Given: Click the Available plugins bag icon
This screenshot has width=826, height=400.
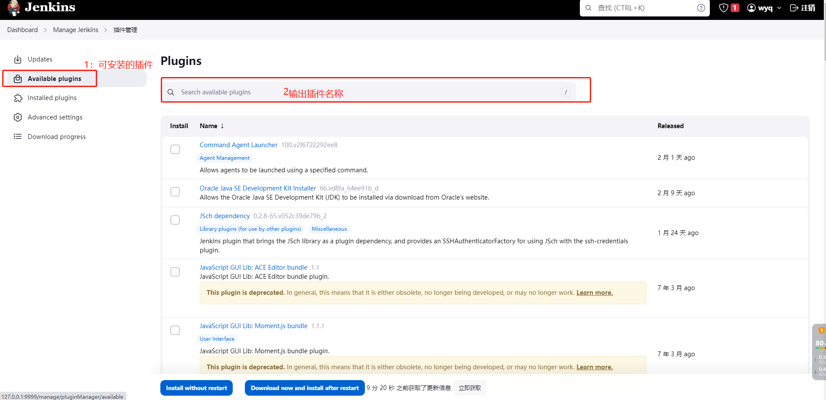Looking at the screenshot, I should tap(18, 79).
